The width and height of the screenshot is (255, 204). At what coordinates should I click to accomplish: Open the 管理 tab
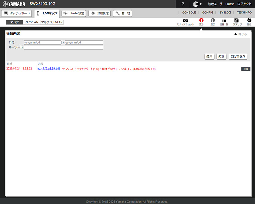coord(122,13)
